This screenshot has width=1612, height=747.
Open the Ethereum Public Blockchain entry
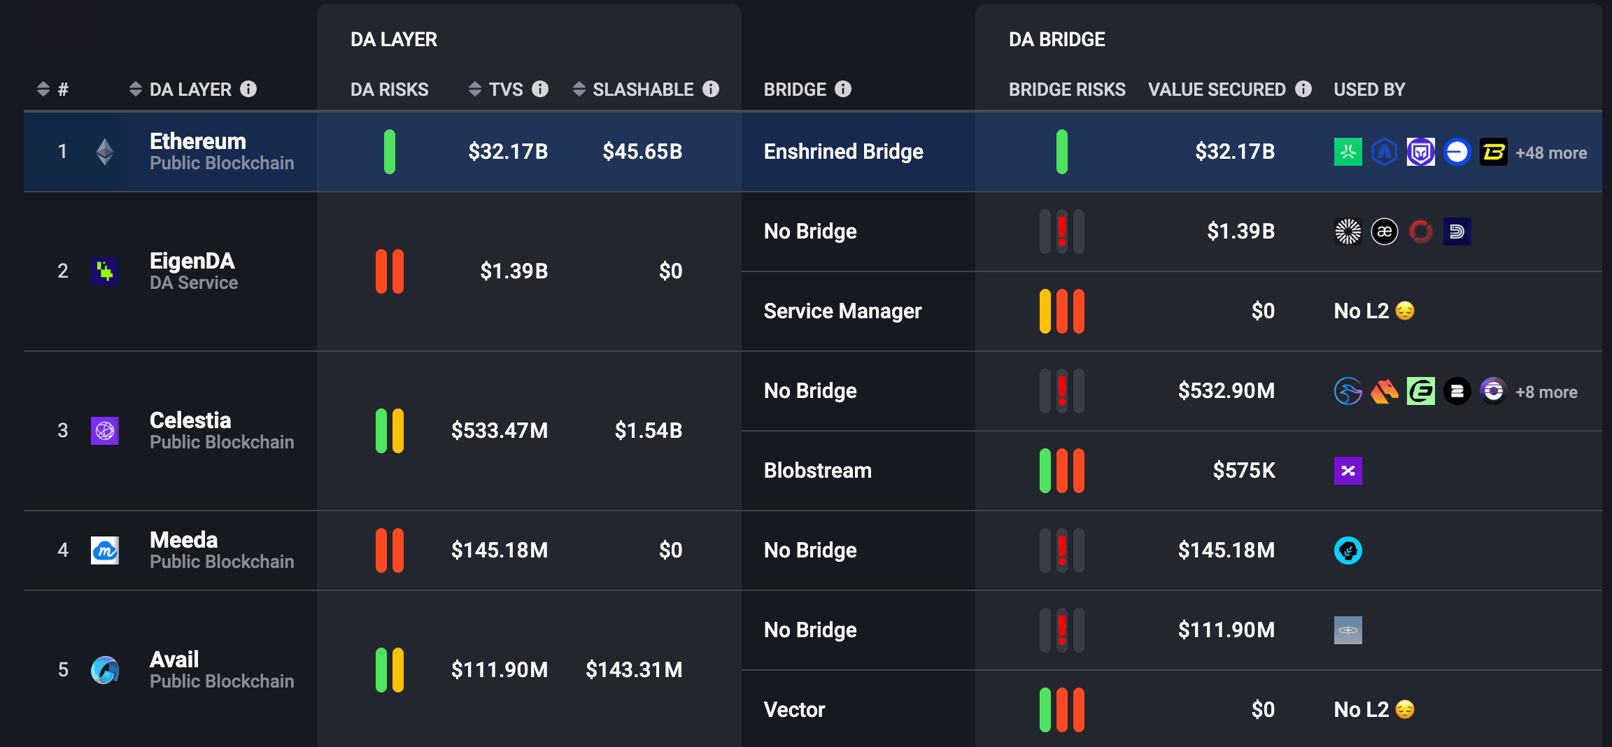[x=198, y=151]
